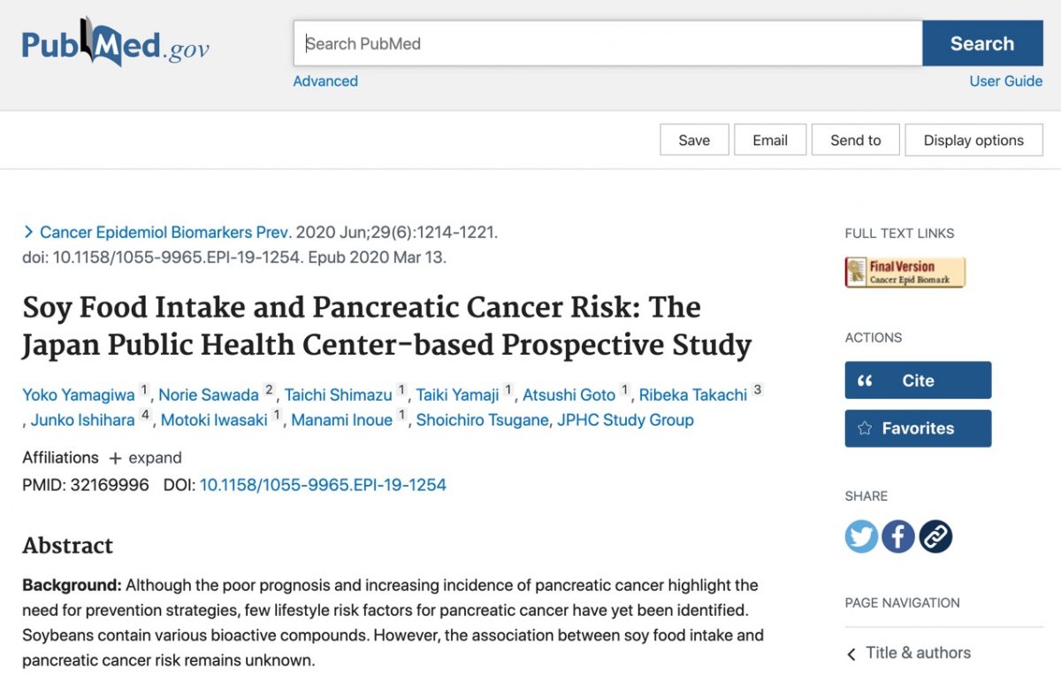Open author Yoko Yamagiwa
This screenshot has width=1061, height=676.
80,396
